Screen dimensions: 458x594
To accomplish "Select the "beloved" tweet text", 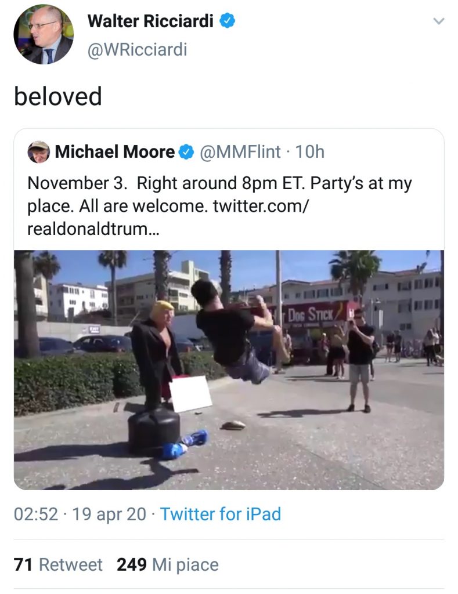I will tap(58, 96).
